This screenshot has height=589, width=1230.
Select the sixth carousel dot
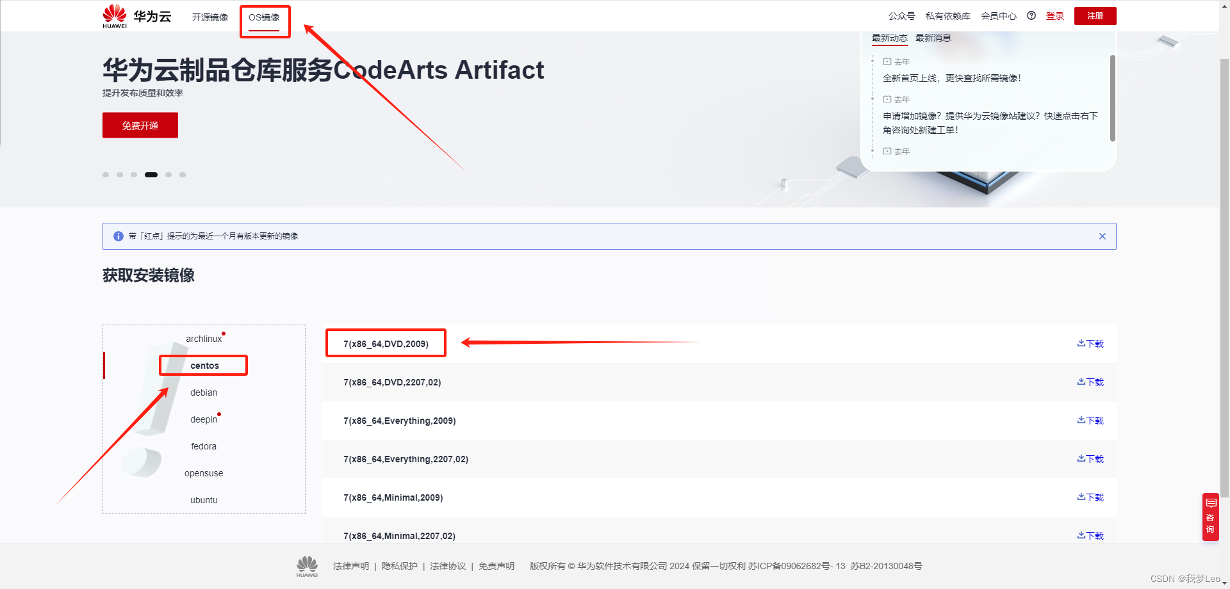click(x=183, y=175)
